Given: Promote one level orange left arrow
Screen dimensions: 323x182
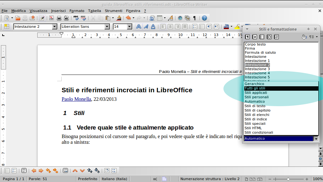Looking at the screenshot, I should coord(34,171).
